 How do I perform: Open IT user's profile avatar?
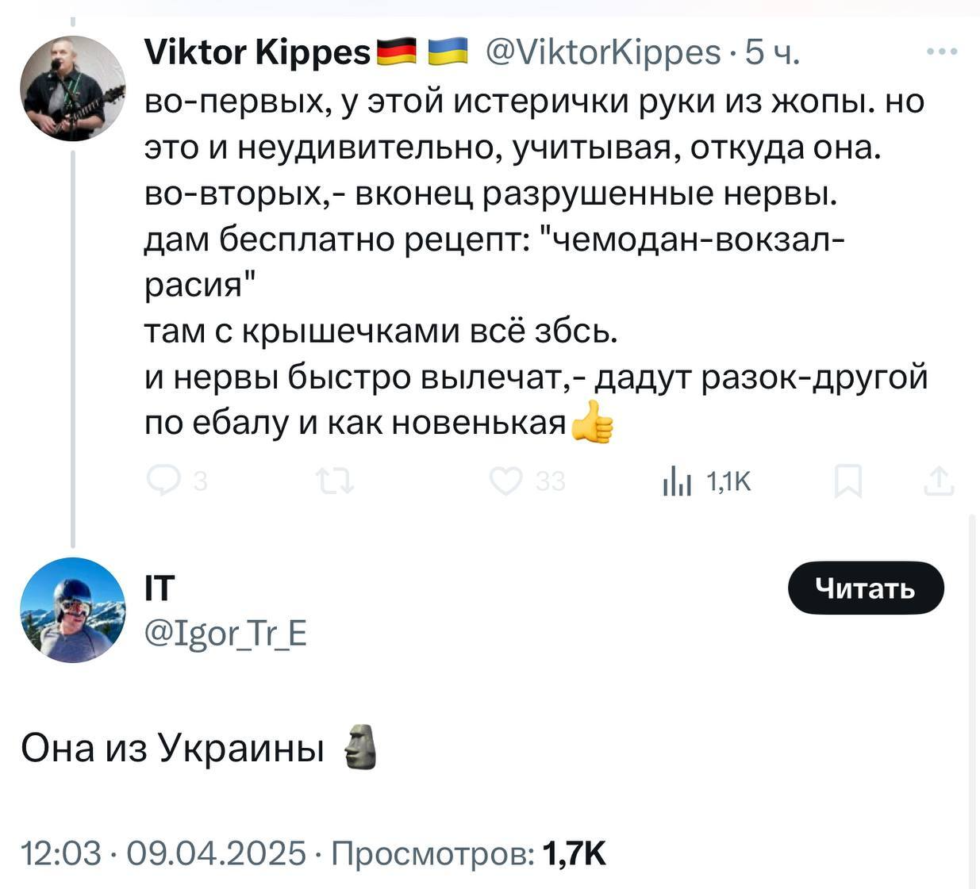pyautogui.click(x=72, y=610)
